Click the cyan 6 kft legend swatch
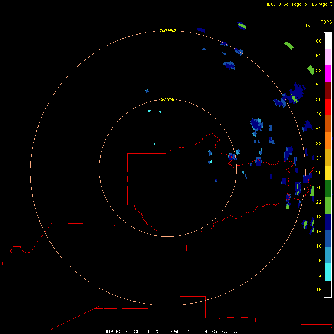 (328, 272)
